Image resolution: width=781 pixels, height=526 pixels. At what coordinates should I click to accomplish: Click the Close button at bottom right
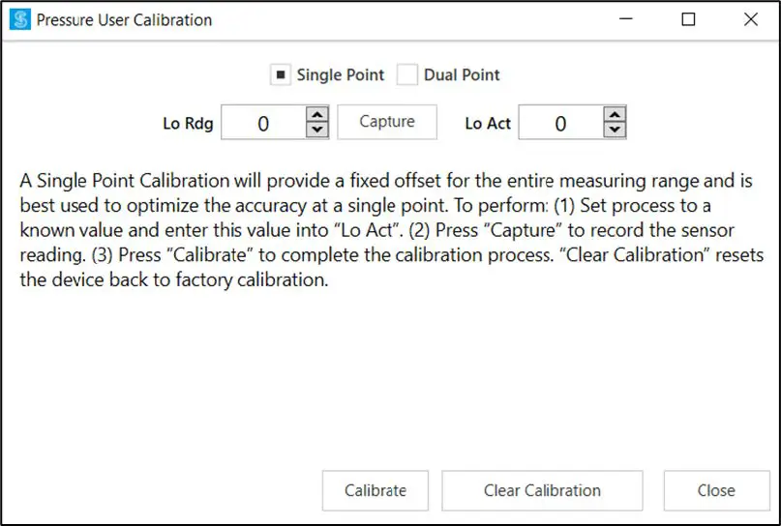pyautogui.click(x=716, y=490)
